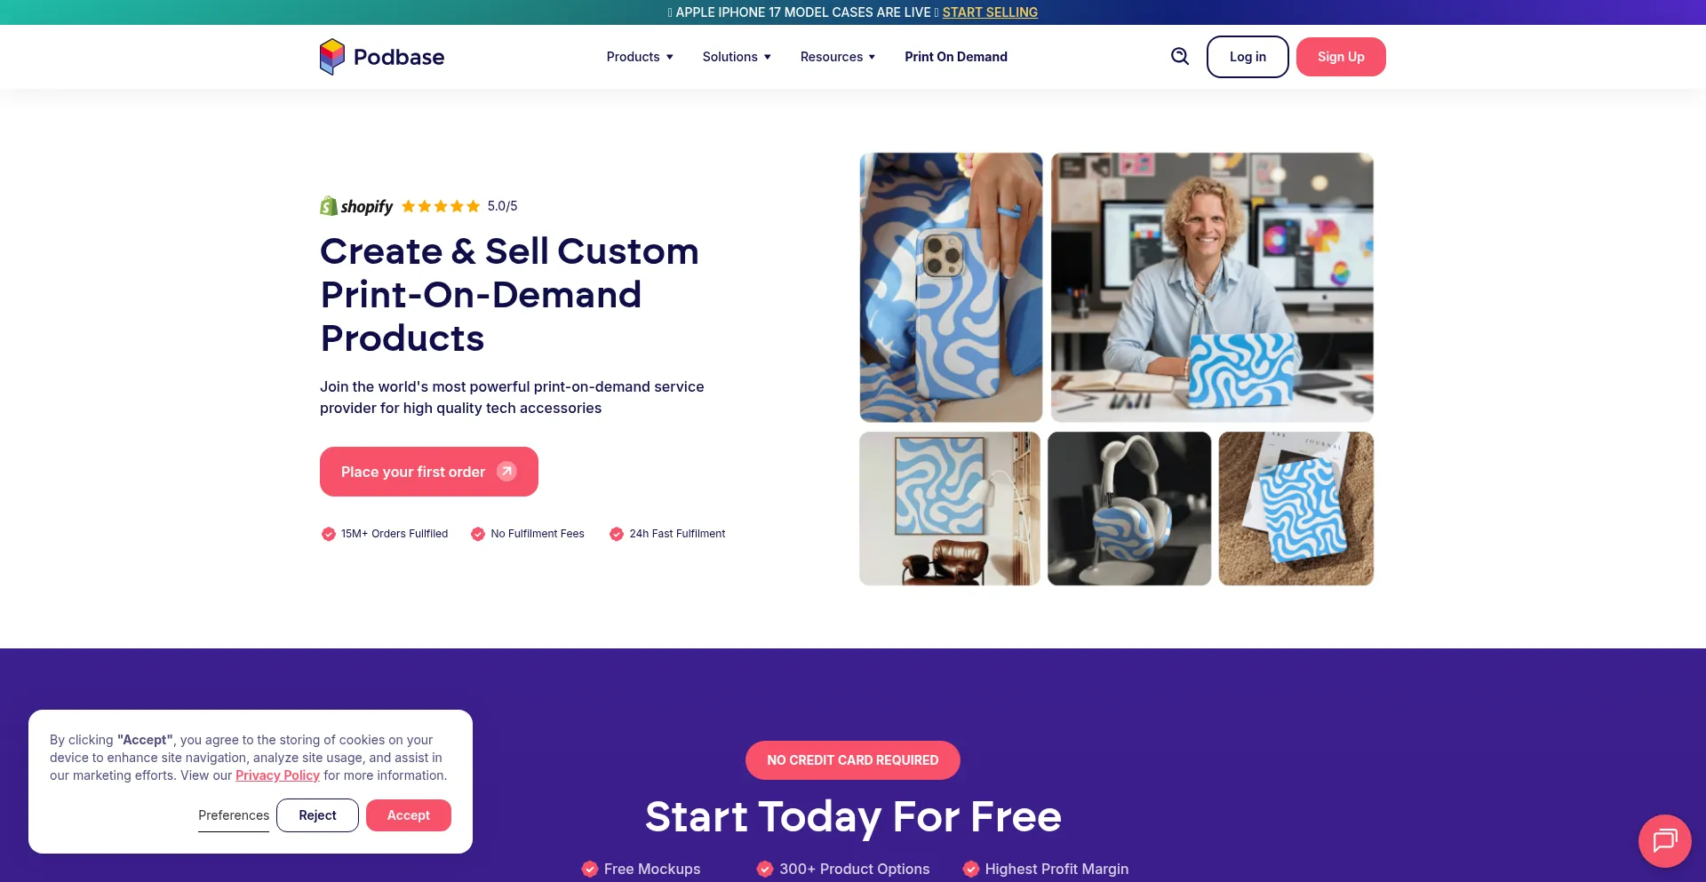Expand the Solutions dropdown menu
The image size is (1706, 882).
pos(737,57)
